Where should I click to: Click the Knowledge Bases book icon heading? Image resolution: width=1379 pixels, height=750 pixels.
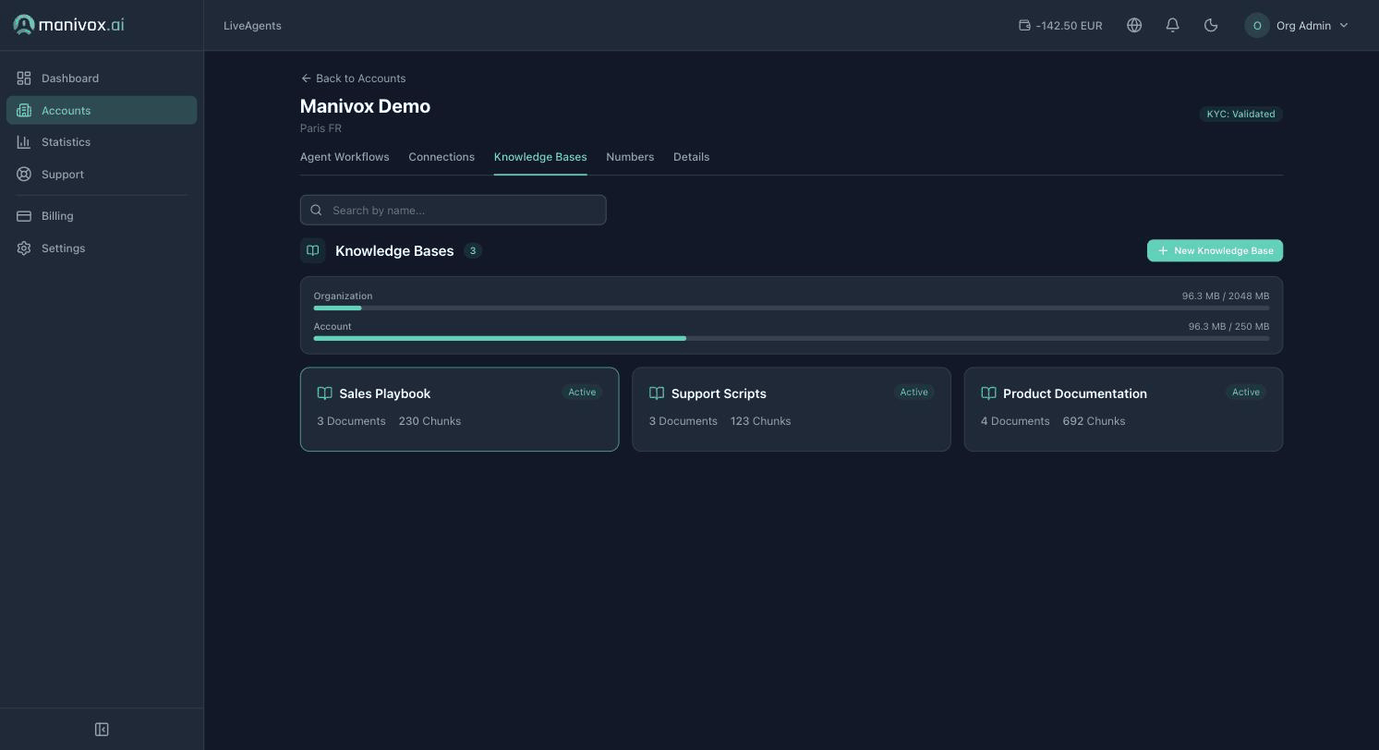[x=313, y=250]
